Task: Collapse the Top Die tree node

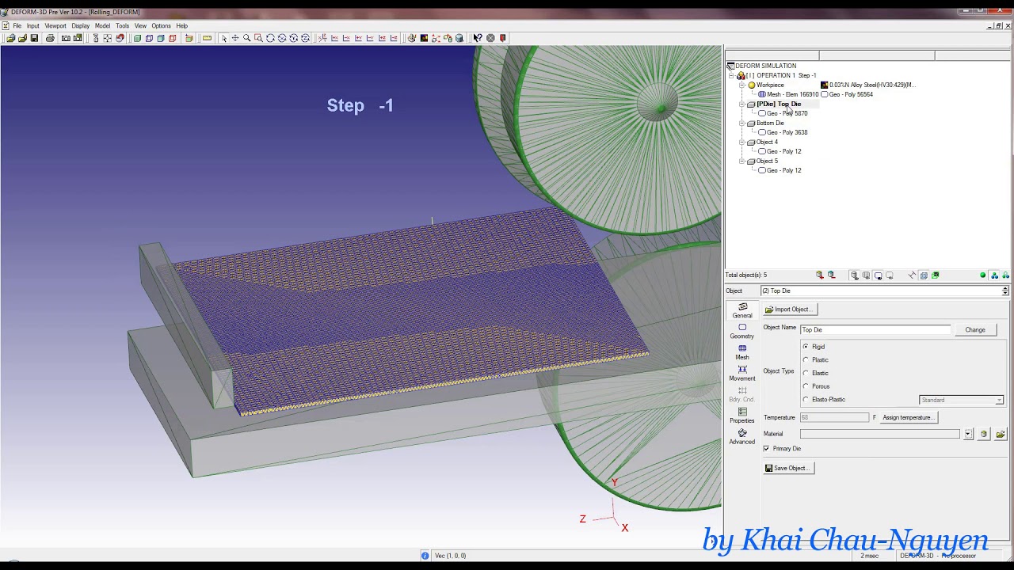Action: [x=742, y=104]
